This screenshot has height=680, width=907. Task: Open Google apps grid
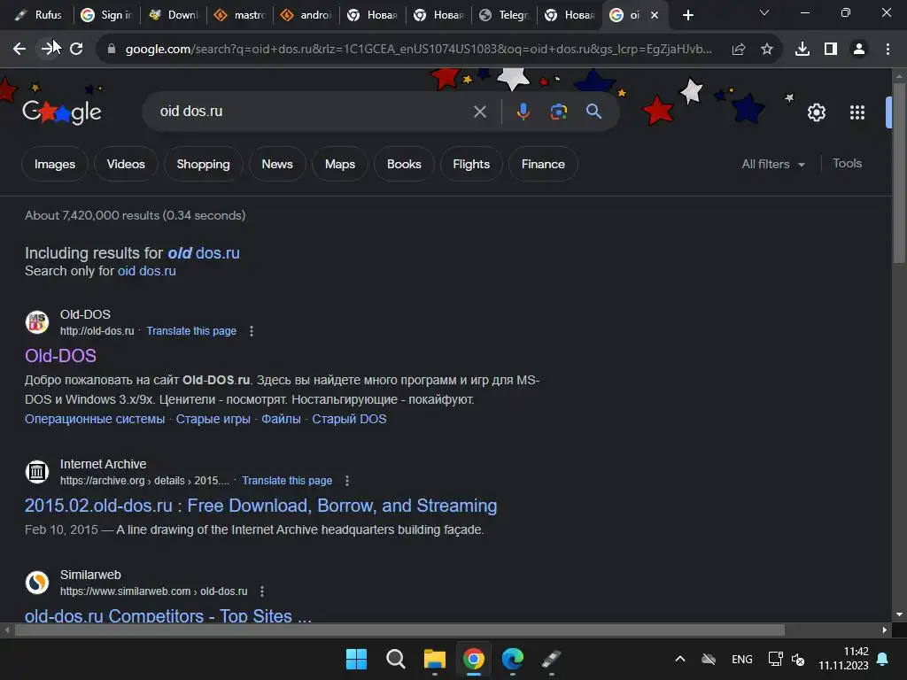(857, 112)
